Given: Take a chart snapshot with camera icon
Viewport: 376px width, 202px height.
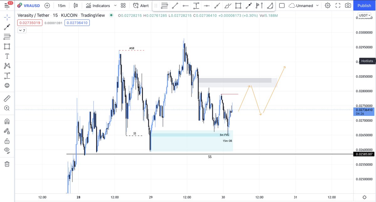Looking at the screenshot, I should pos(348,5).
